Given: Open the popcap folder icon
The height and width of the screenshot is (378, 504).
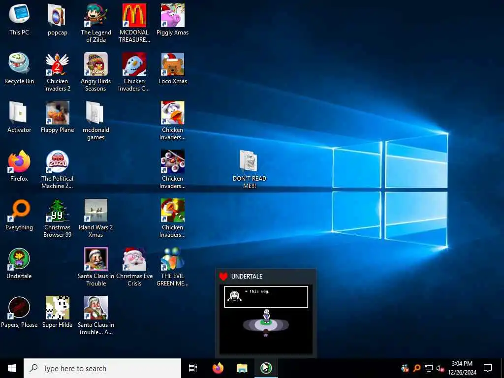Looking at the screenshot, I should [57, 20].
